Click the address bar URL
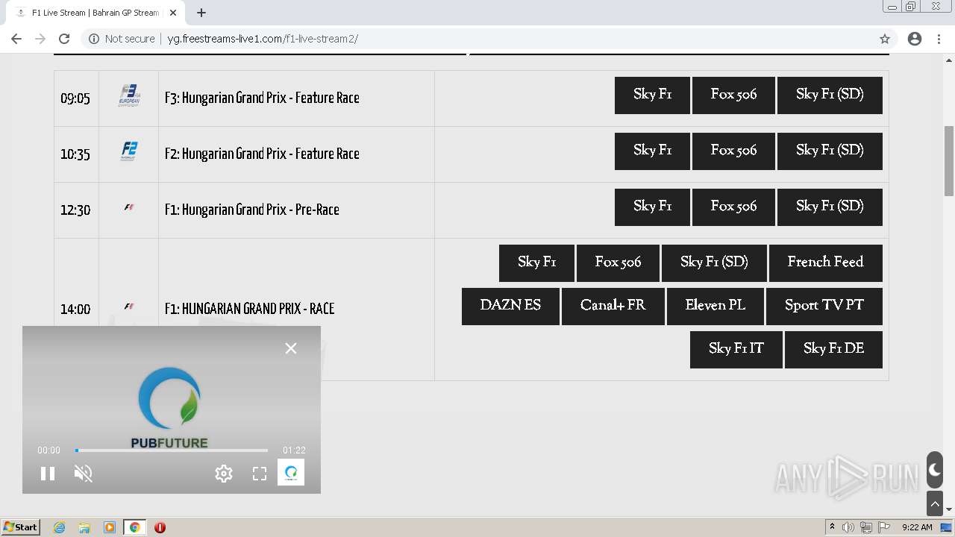This screenshot has width=955, height=537. click(x=263, y=39)
